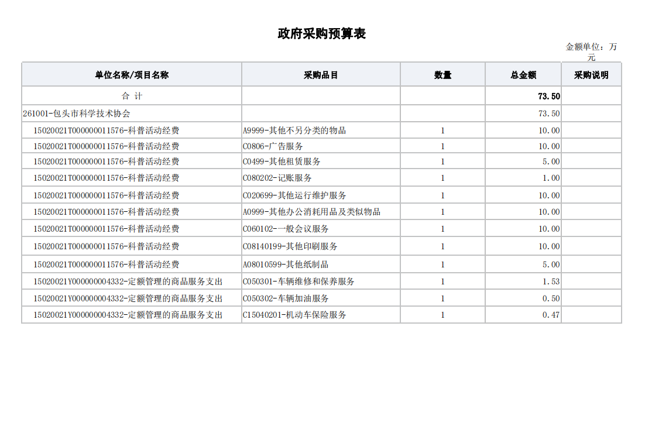This screenshot has height=436, width=645.
Task: Click the 金额单位：万元 note
Action: [591, 52]
